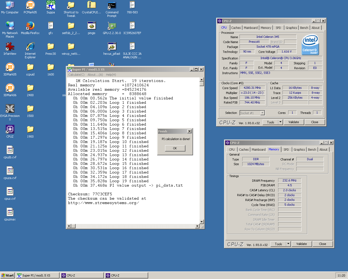The width and height of the screenshot is (348, 279).
Task: Open the Windows Start menu
Action: tap(7, 275)
